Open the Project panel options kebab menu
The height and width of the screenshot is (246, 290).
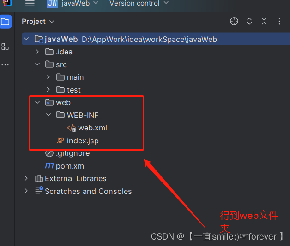(x=279, y=21)
